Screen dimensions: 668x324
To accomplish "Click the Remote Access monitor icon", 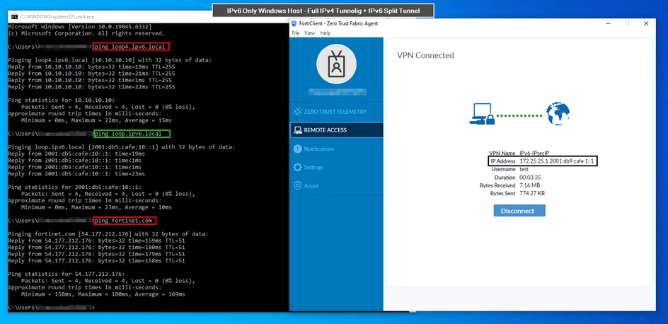I will point(297,130).
